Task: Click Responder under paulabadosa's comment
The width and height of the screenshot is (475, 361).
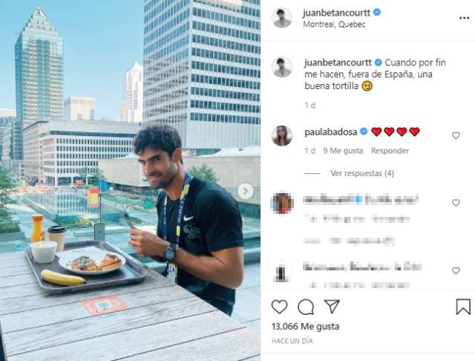Action: (x=390, y=151)
